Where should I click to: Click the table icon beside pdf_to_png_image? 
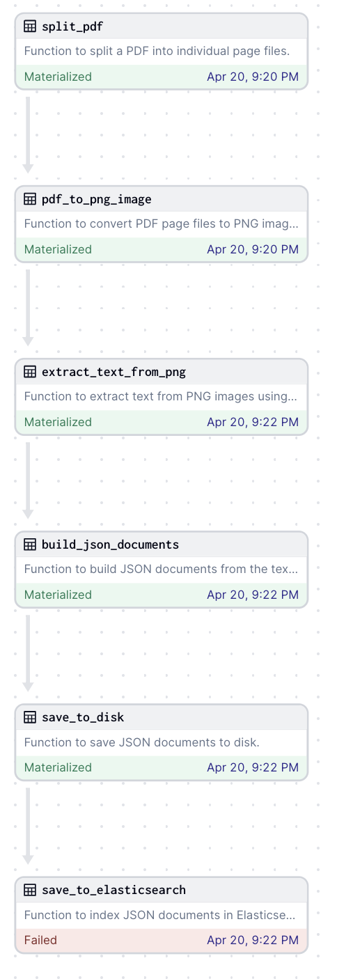30,199
